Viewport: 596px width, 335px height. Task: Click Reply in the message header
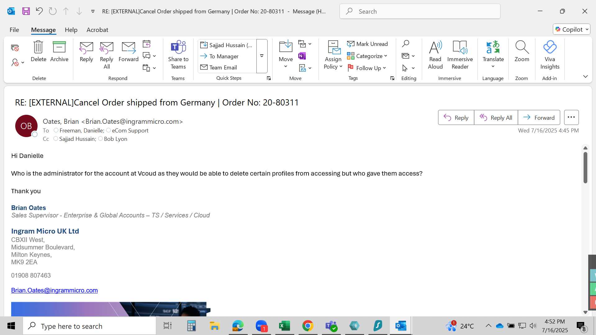456,118
